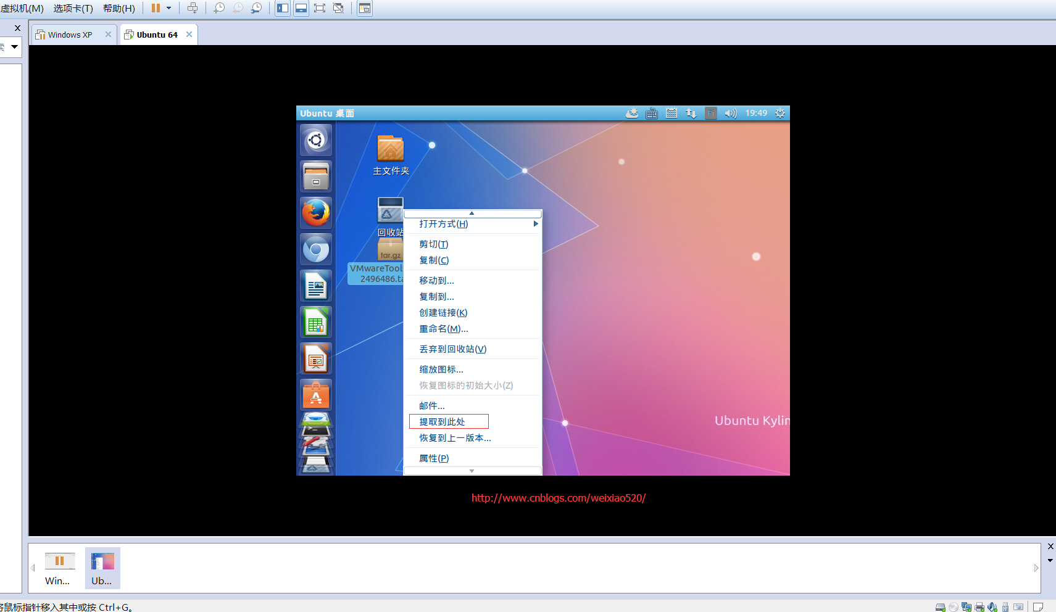Choose 重命名(M)... from the context menu

point(473,329)
